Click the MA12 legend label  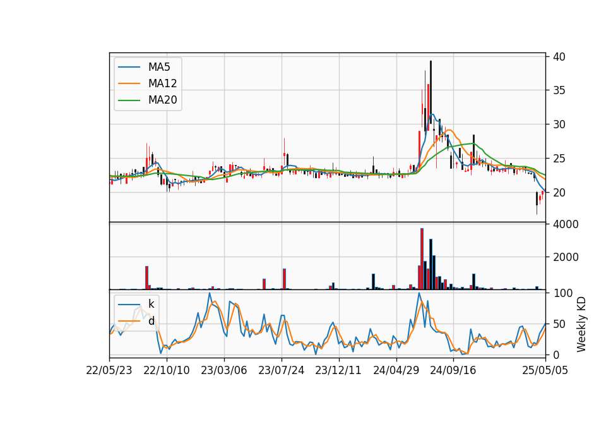click(162, 83)
